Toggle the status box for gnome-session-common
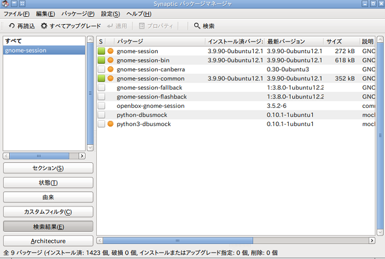This screenshot has height=259, width=385. pos(101,79)
